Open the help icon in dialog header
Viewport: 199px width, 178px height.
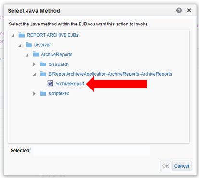[x=179, y=10]
